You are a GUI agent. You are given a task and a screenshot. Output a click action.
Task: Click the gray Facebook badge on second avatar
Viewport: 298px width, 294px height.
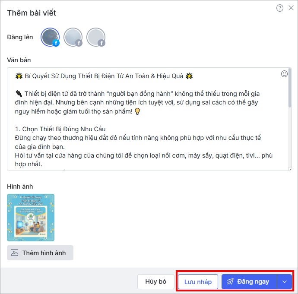click(79, 43)
